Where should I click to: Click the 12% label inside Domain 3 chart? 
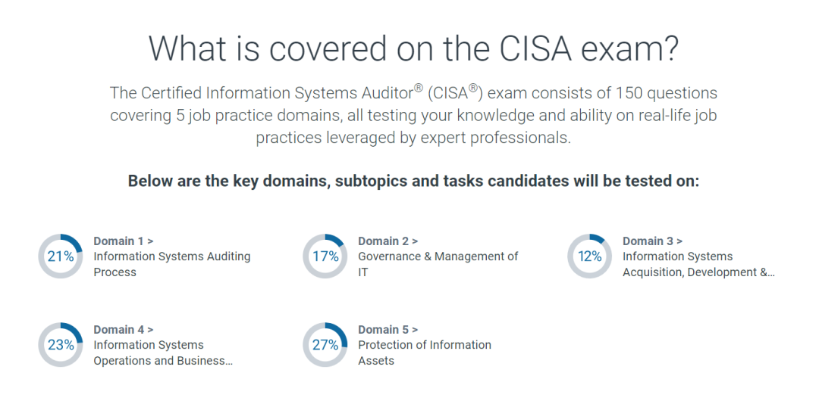(x=590, y=256)
